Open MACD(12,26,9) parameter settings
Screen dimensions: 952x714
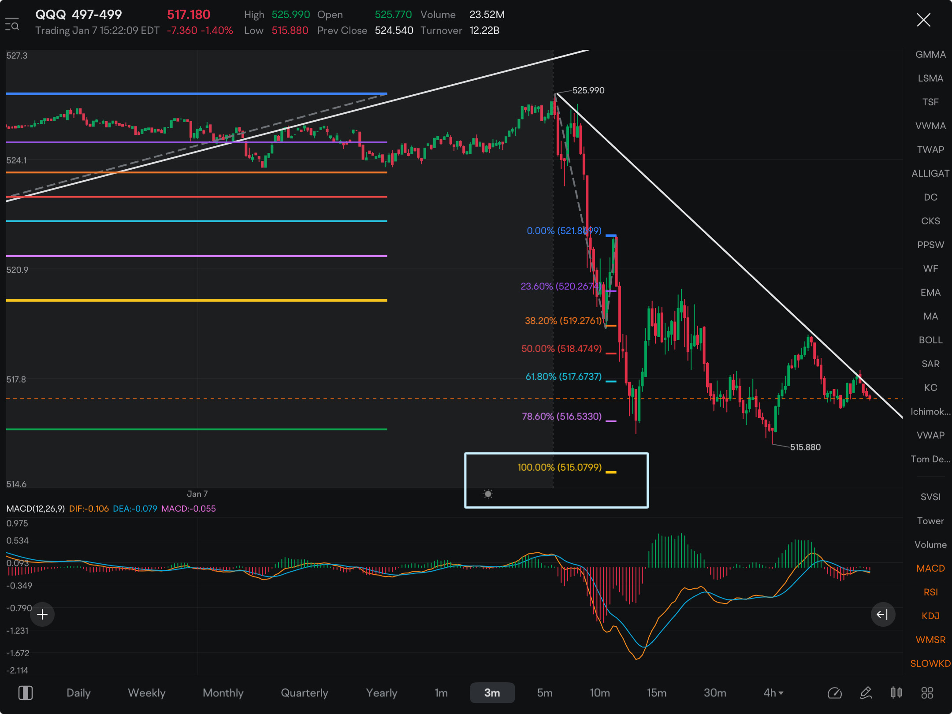click(36, 509)
